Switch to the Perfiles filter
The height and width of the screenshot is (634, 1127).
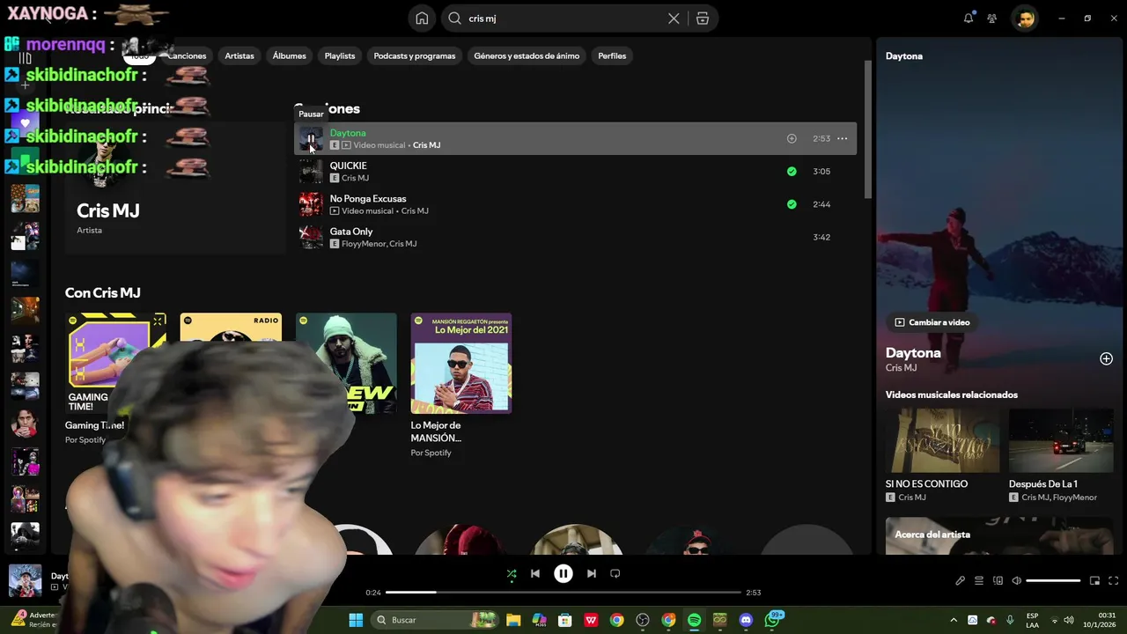point(612,55)
